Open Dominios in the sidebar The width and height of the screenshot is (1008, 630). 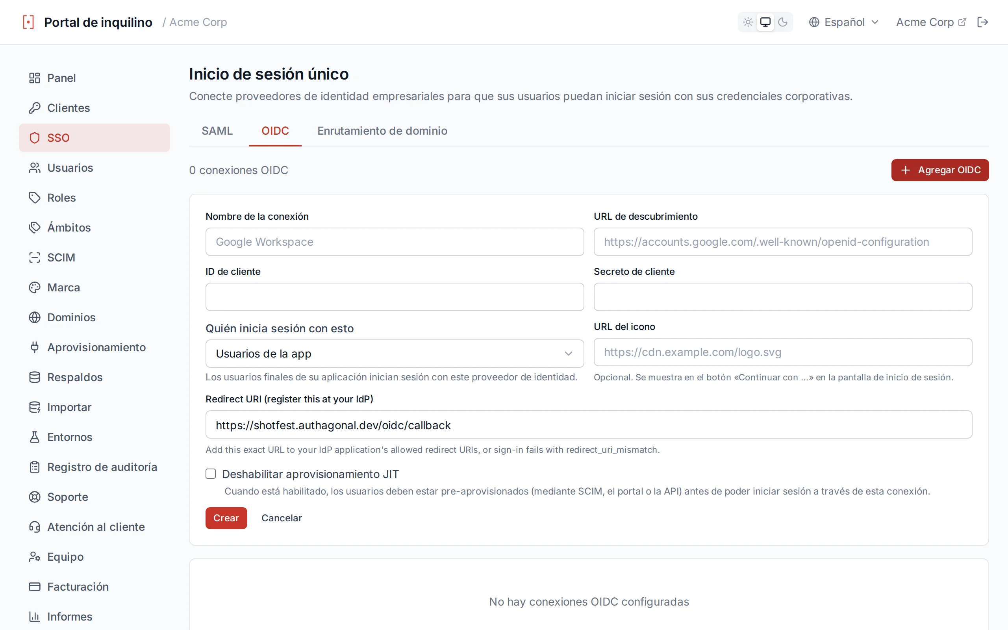pyautogui.click(x=94, y=317)
